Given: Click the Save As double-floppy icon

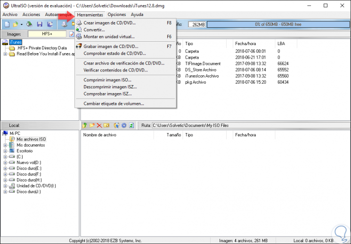Looking at the screenshot, I should pos(49,24).
